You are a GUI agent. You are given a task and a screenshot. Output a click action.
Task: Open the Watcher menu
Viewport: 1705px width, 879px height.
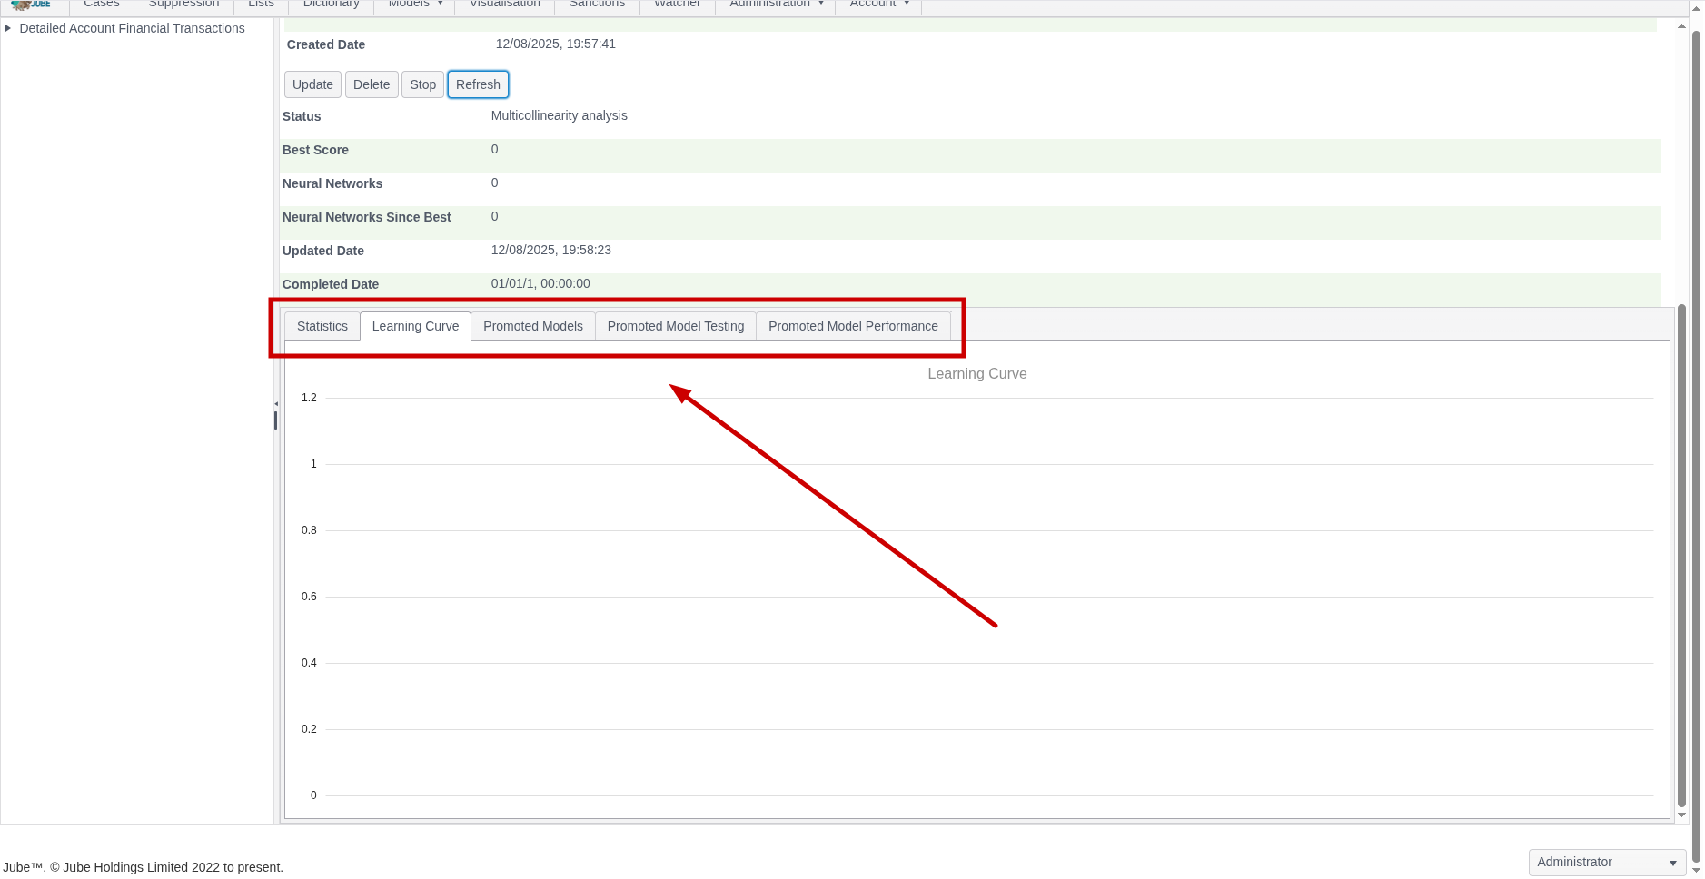point(678,5)
